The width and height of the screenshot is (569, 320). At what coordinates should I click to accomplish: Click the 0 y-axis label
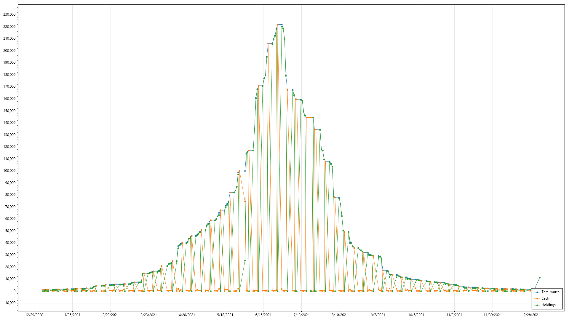tap(15, 291)
